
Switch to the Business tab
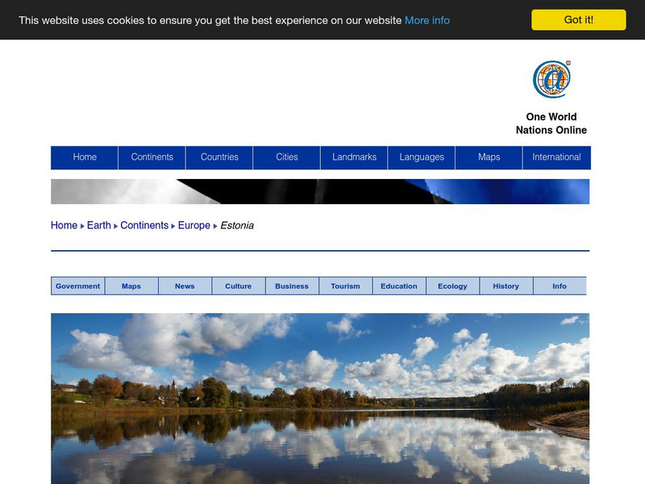click(292, 286)
